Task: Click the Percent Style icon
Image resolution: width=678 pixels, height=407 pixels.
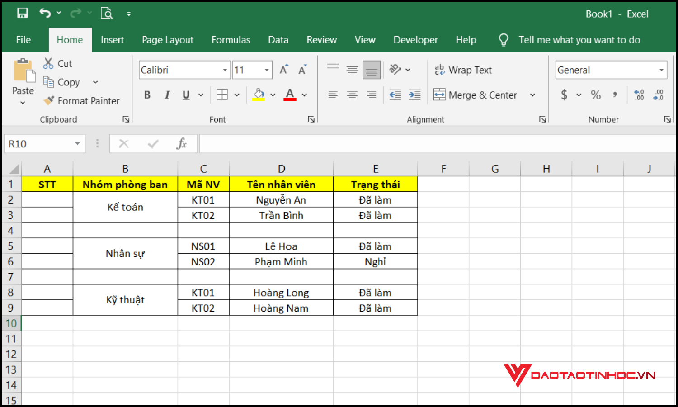Action: 596,95
